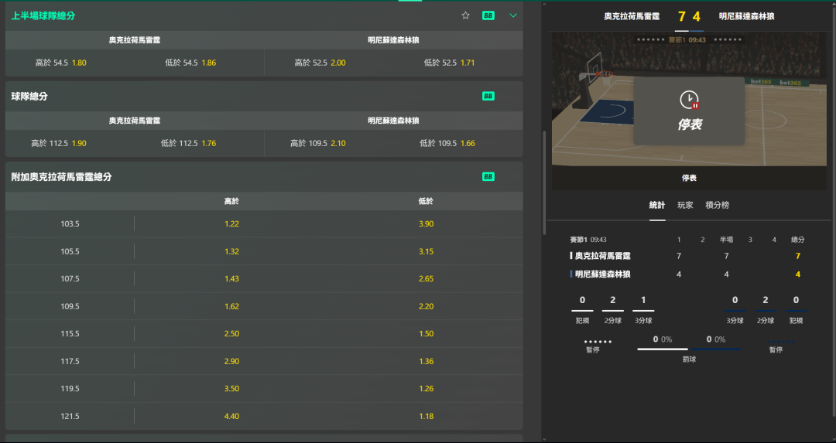The width and height of the screenshot is (836, 443).
Task: Select 高於 112.5 at 1.90 odds
Action: pos(59,143)
